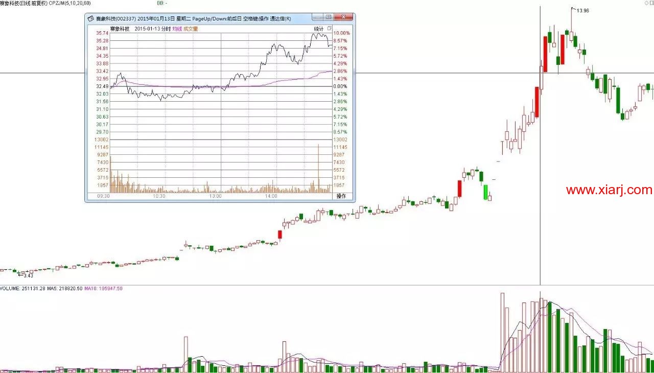Minimize the 赛象科技 intraday popup window
The image size is (654, 373).
317,17
